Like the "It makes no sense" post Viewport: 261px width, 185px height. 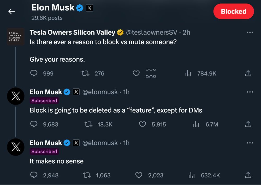[139, 175]
